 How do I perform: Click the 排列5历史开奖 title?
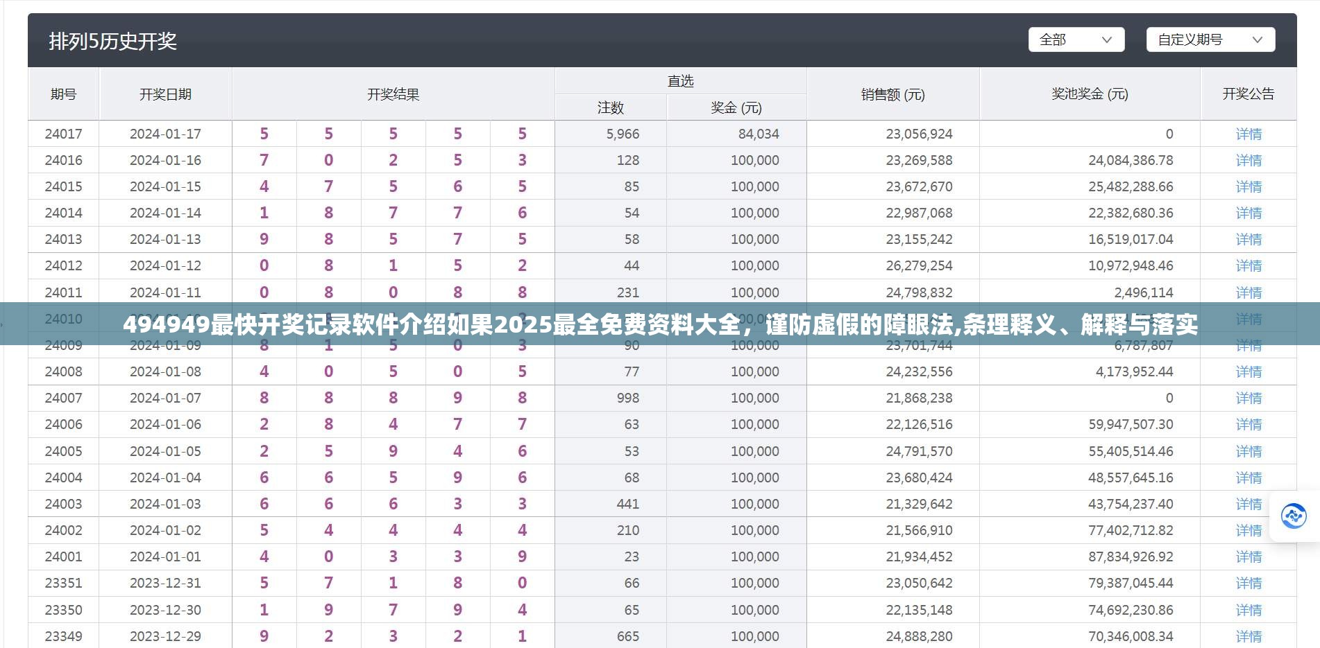(112, 41)
